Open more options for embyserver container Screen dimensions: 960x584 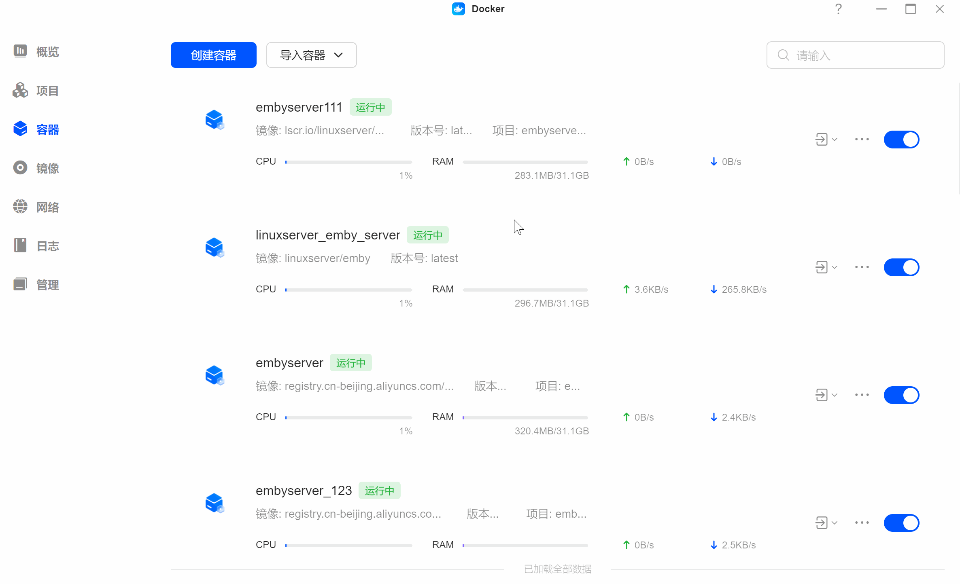(862, 395)
